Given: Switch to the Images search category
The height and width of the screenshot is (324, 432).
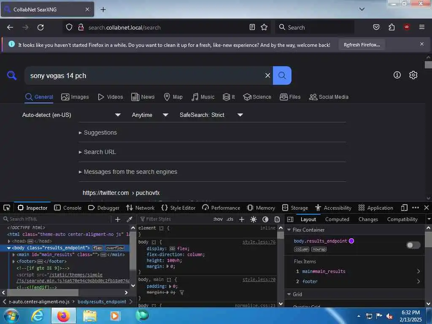Looking at the screenshot, I should click(x=75, y=97).
